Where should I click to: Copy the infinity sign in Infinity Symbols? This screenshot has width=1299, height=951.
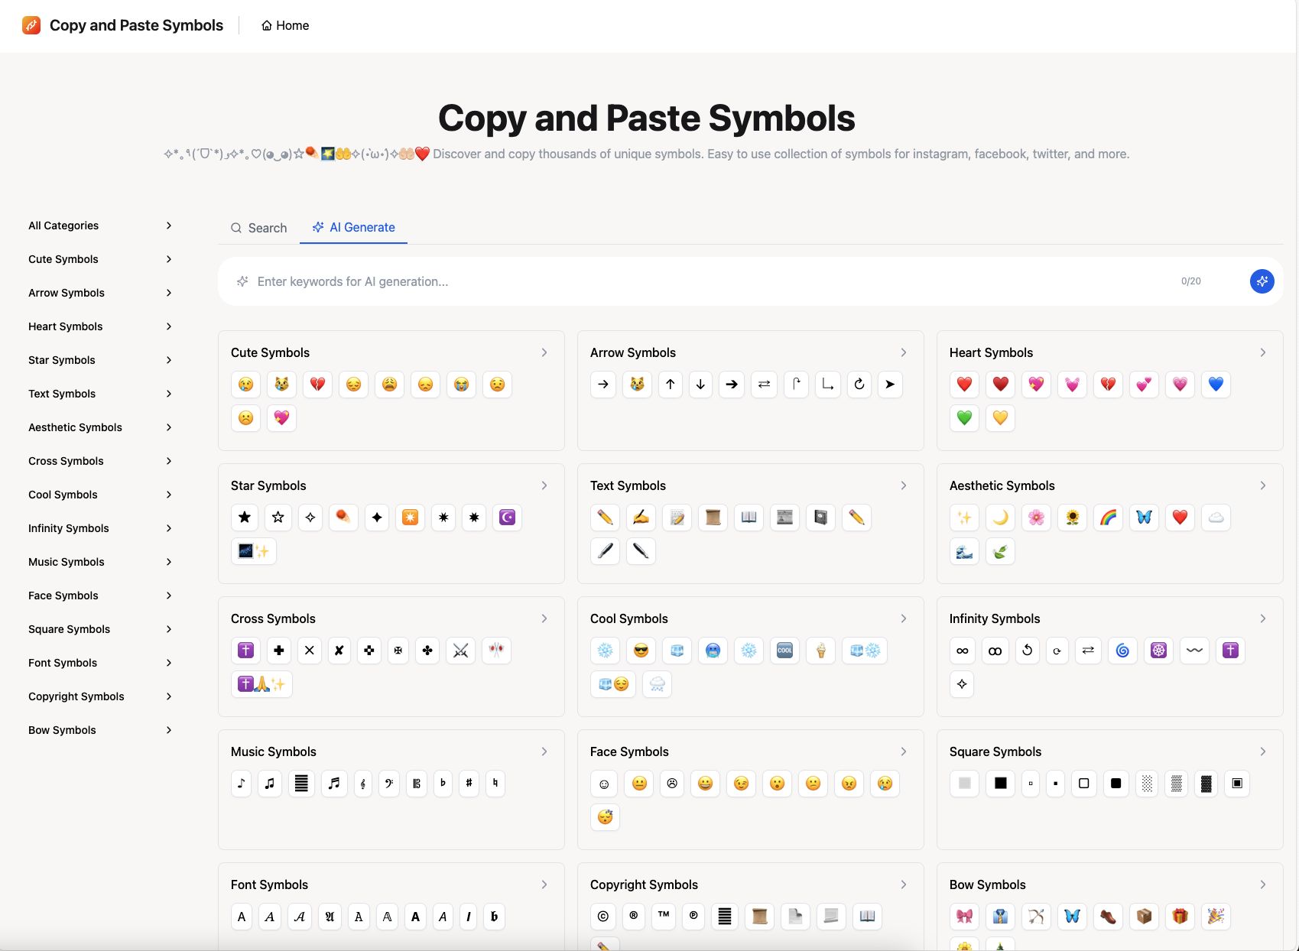click(x=962, y=651)
